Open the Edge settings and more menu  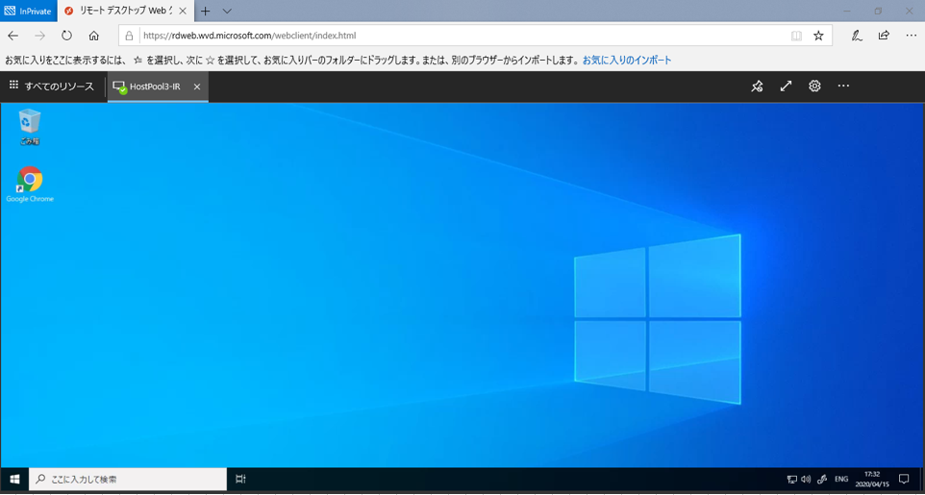(911, 36)
